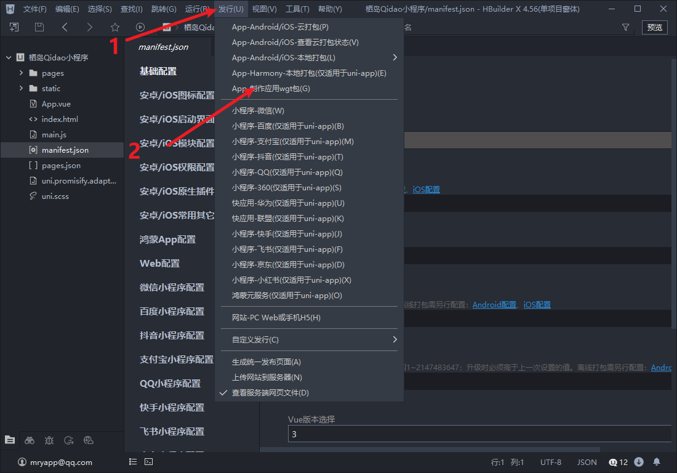
Task: Open the 帮助(Y) menu
Action: (x=330, y=9)
